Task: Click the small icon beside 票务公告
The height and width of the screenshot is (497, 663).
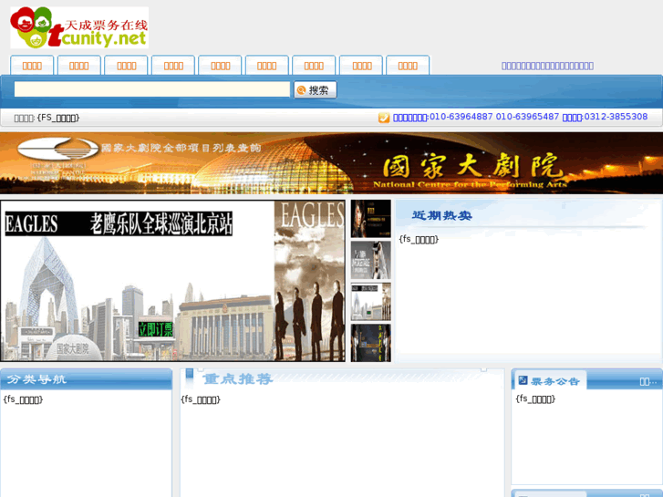Action: [x=523, y=380]
